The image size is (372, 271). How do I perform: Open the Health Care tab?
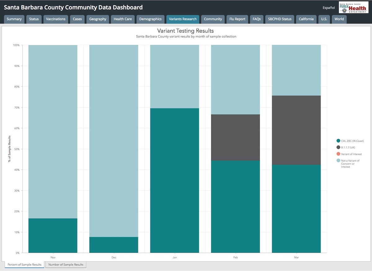click(x=123, y=19)
